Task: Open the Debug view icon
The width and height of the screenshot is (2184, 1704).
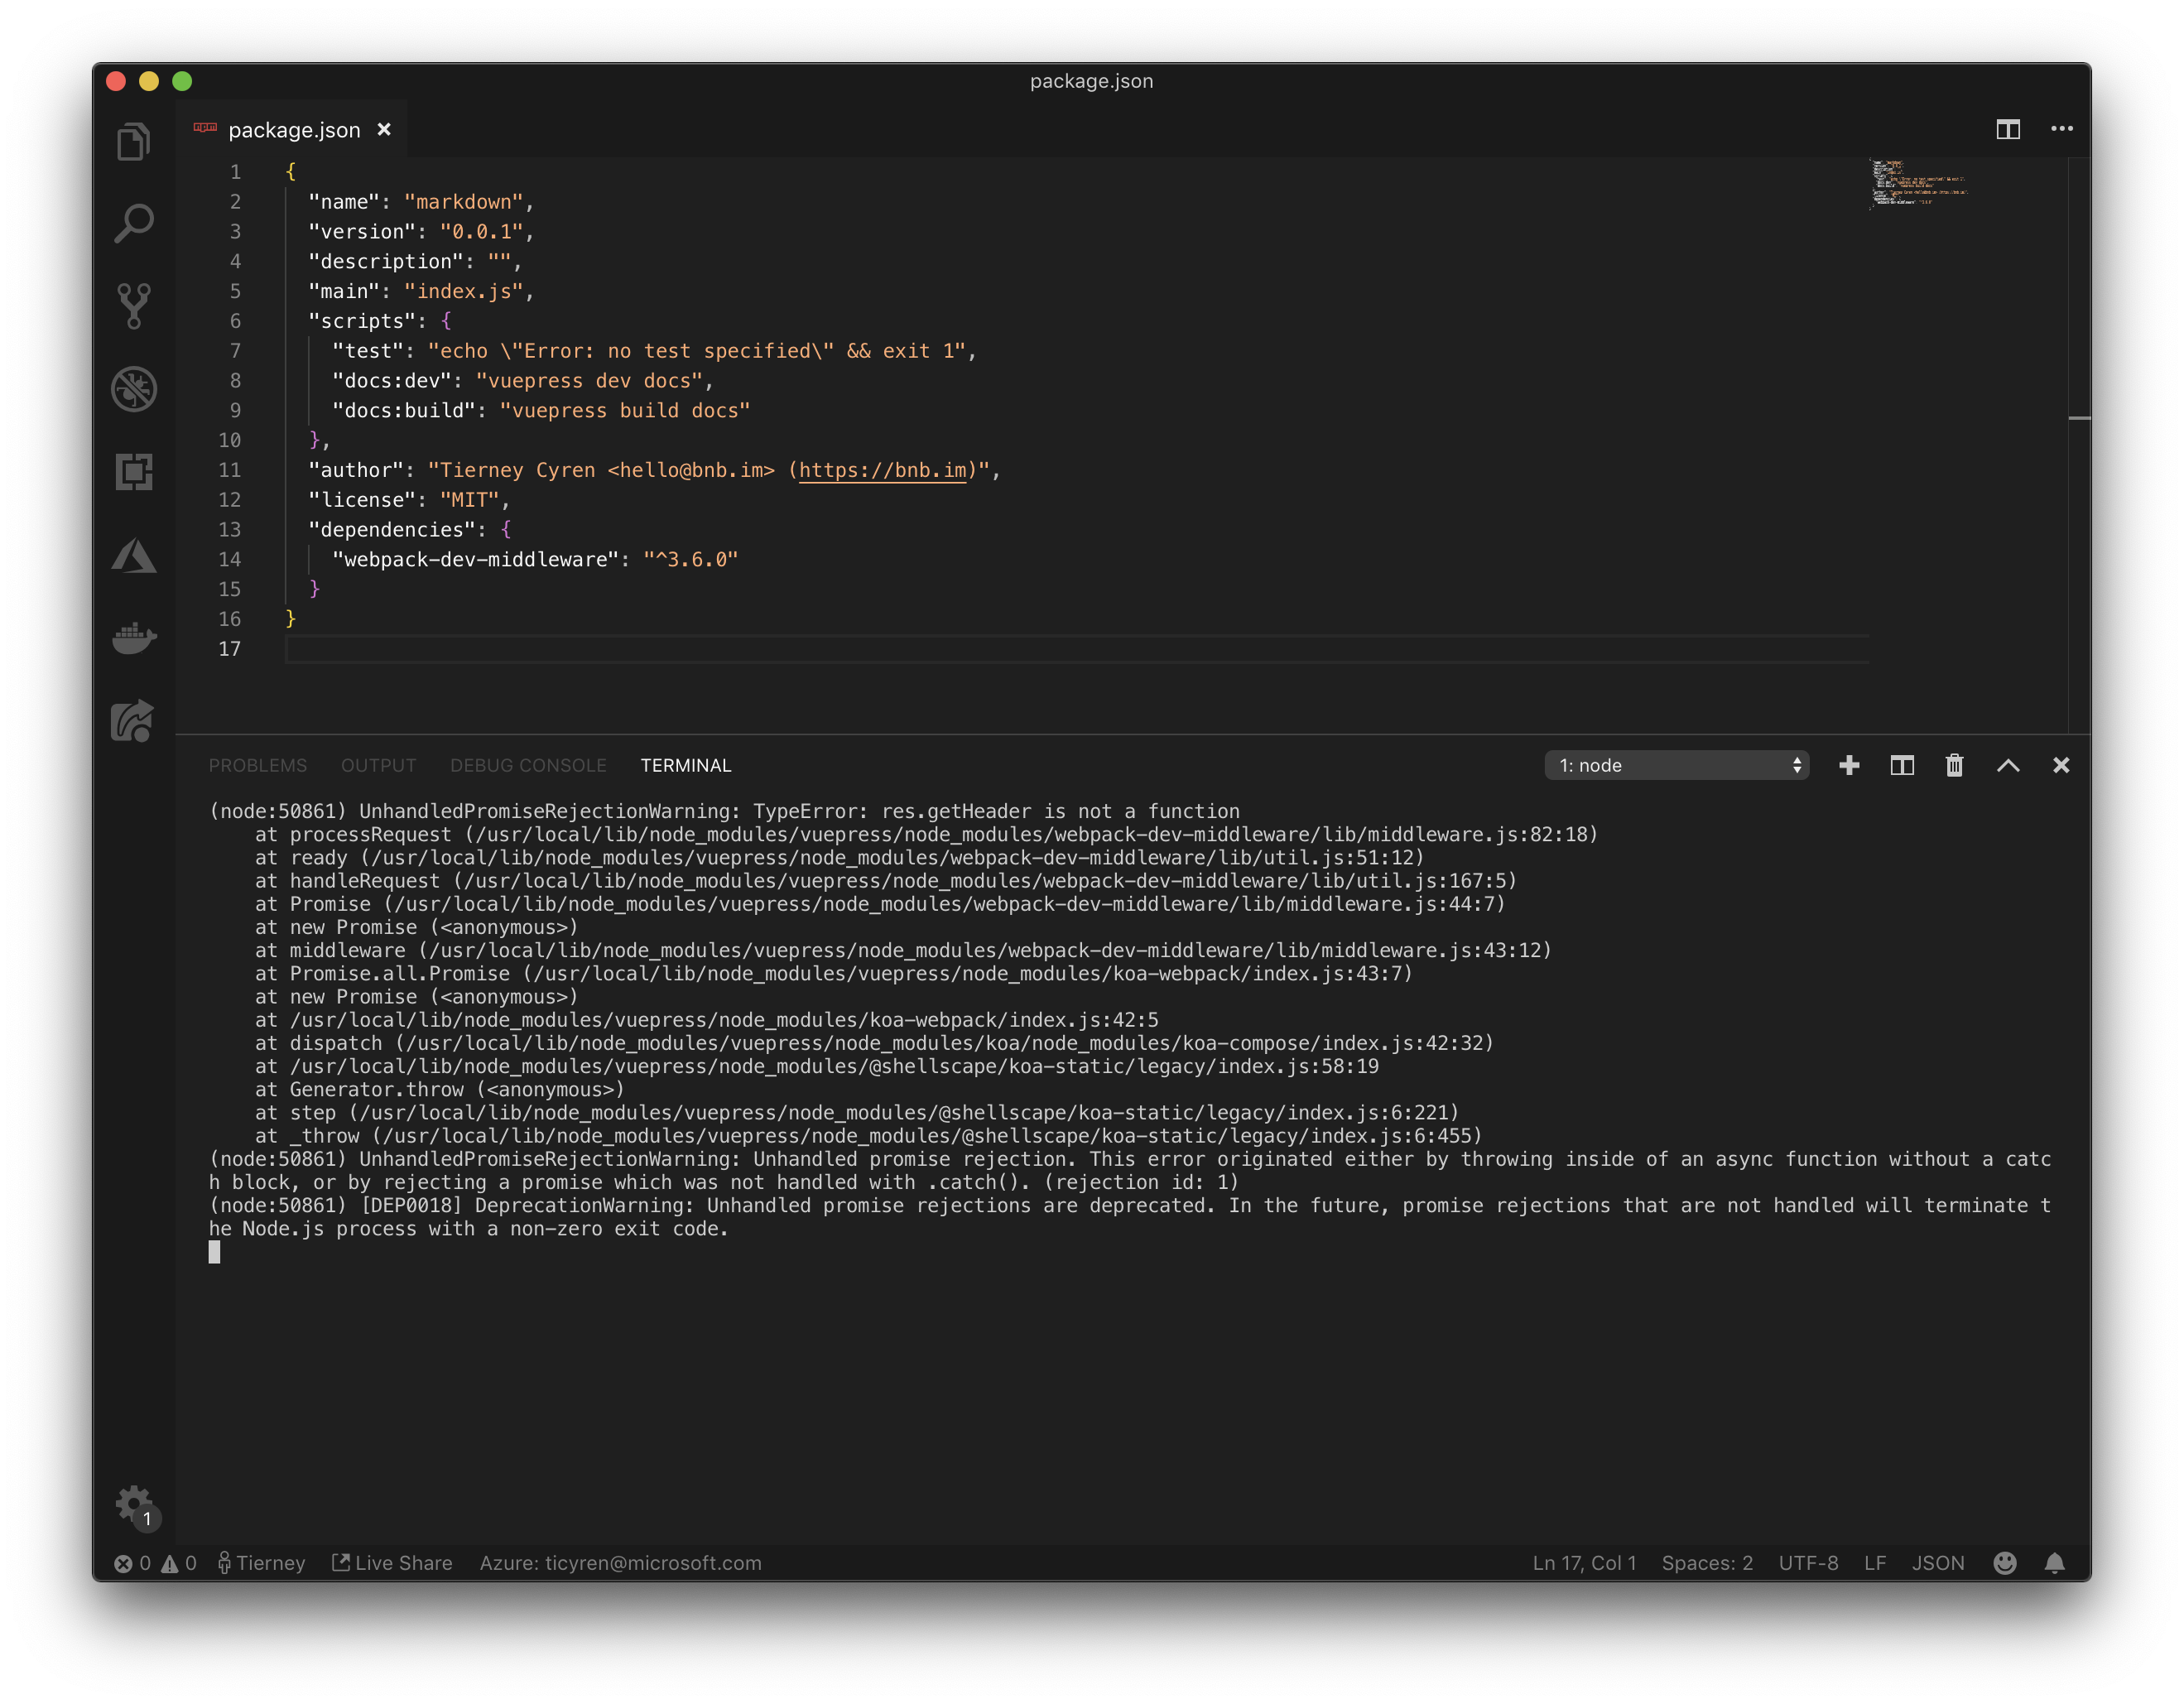Action: click(134, 389)
